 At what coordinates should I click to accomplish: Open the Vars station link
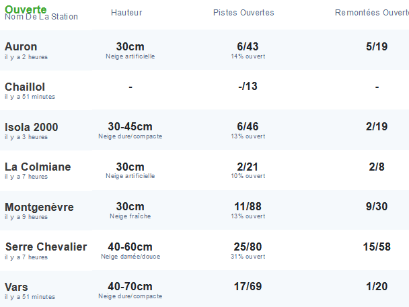[16, 287]
